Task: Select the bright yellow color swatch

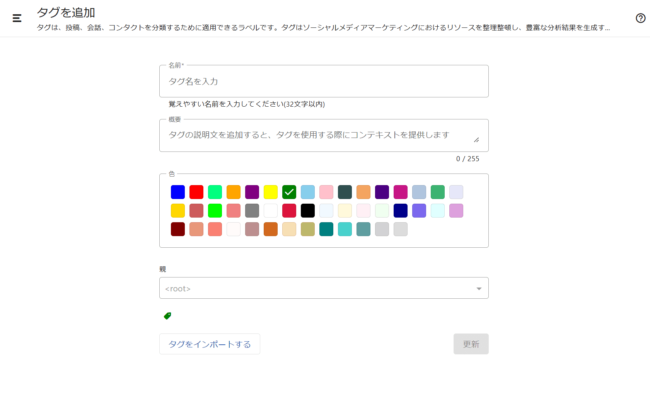Action: (271, 192)
